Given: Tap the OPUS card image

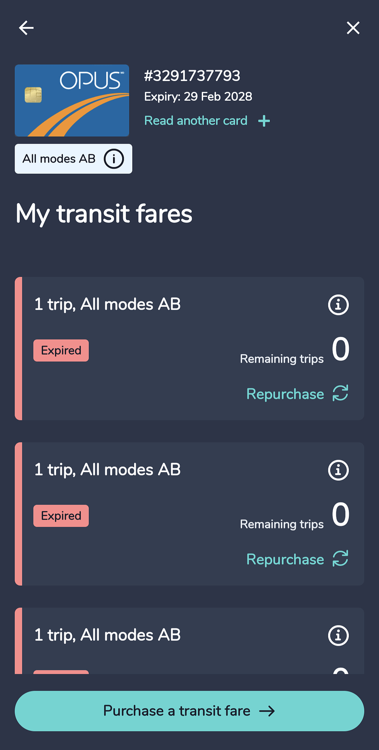Looking at the screenshot, I should click(x=72, y=101).
